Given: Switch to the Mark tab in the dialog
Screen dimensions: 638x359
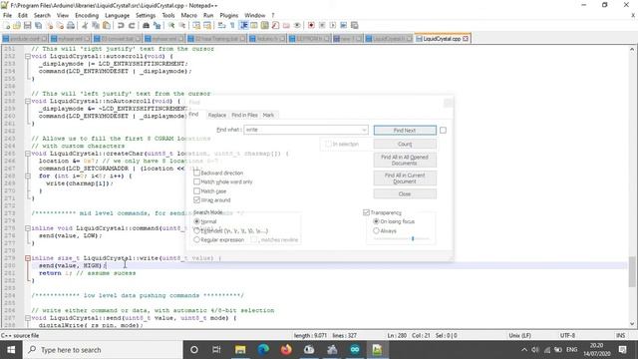Looking at the screenshot, I should coord(268,116).
